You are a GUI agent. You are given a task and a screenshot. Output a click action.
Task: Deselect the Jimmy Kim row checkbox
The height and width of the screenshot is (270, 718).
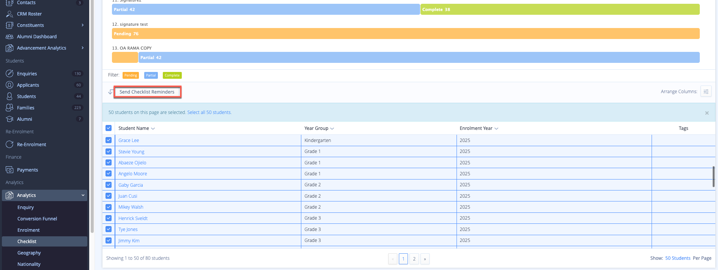109,240
